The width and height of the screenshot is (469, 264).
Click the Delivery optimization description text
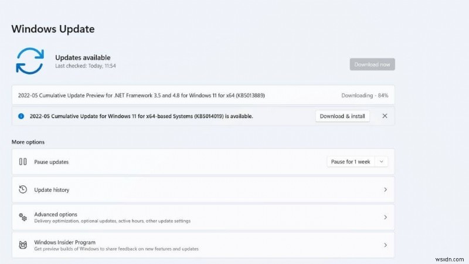tap(112, 221)
